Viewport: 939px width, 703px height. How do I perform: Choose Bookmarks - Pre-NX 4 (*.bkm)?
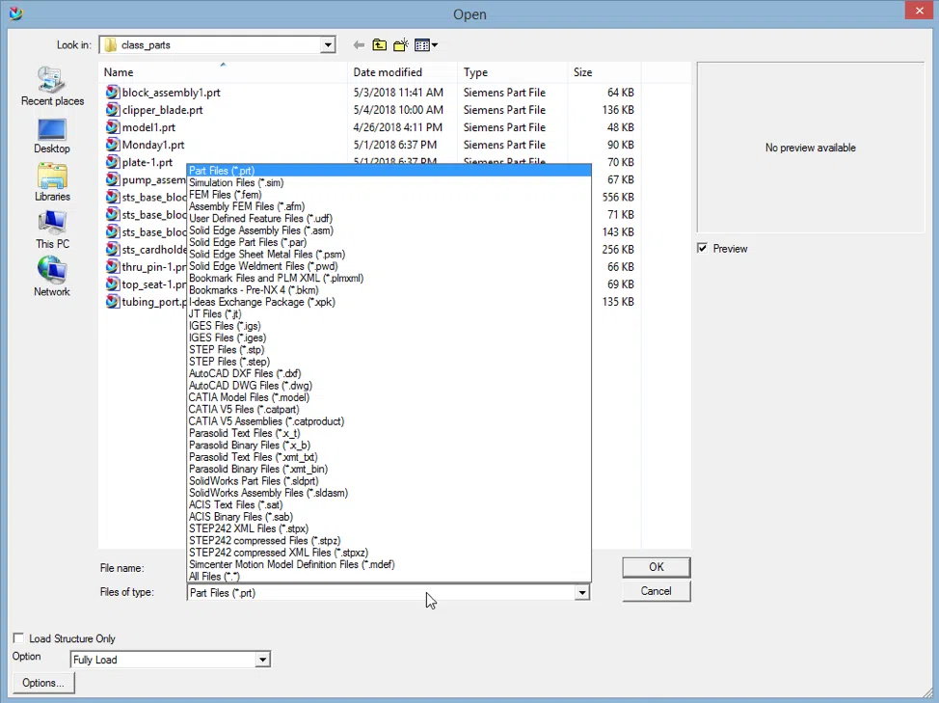coord(389,290)
